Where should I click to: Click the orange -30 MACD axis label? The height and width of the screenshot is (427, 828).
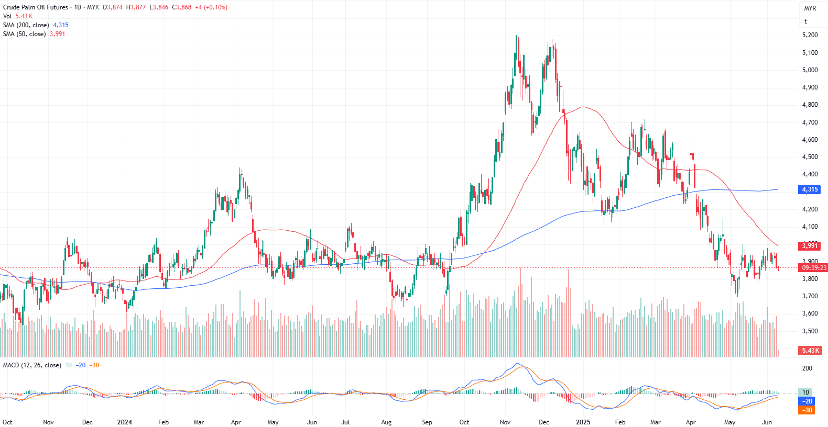click(x=808, y=410)
